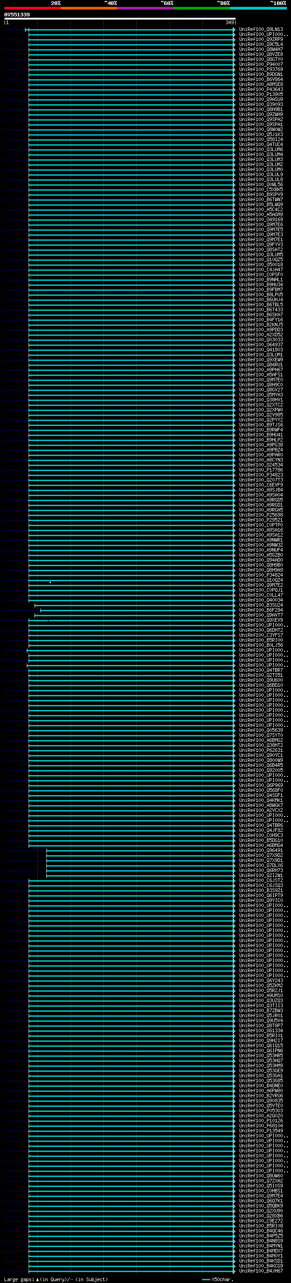The width and height of the screenshot is (291, 1283).
Task: Open hit UniRef100_Q38HT2
Action: pos(261,745)
